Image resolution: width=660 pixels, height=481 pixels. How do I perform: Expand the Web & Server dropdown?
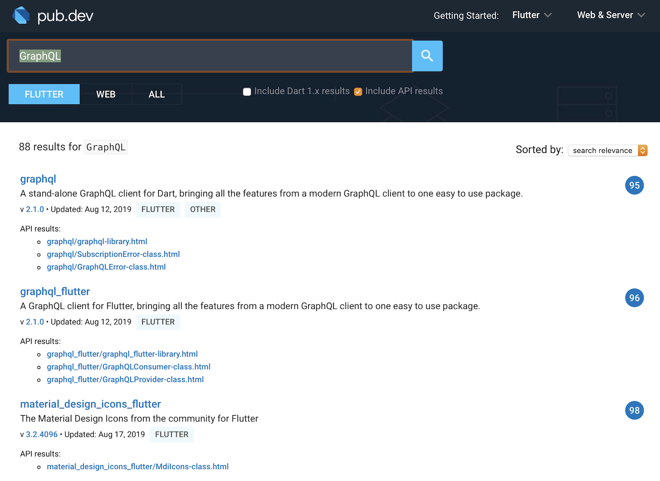pyautogui.click(x=611, y=15)
